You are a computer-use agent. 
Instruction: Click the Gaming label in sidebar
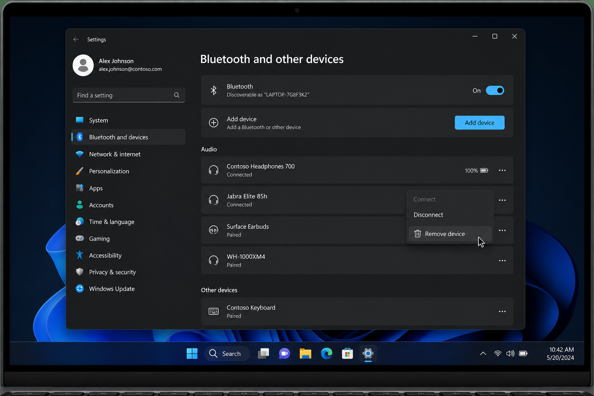coord(99,239)
